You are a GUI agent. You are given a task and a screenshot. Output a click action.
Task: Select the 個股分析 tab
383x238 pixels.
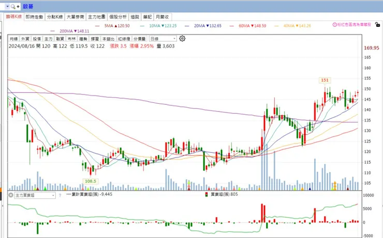point(118,17)
